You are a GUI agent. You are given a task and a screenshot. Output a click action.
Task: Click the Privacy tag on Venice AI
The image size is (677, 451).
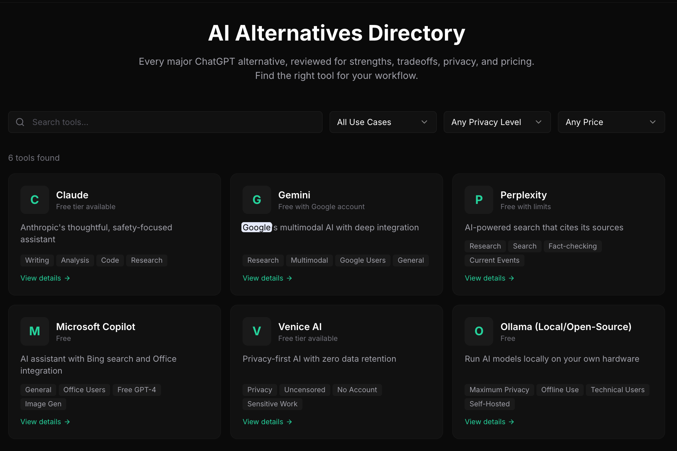(260, 390)
